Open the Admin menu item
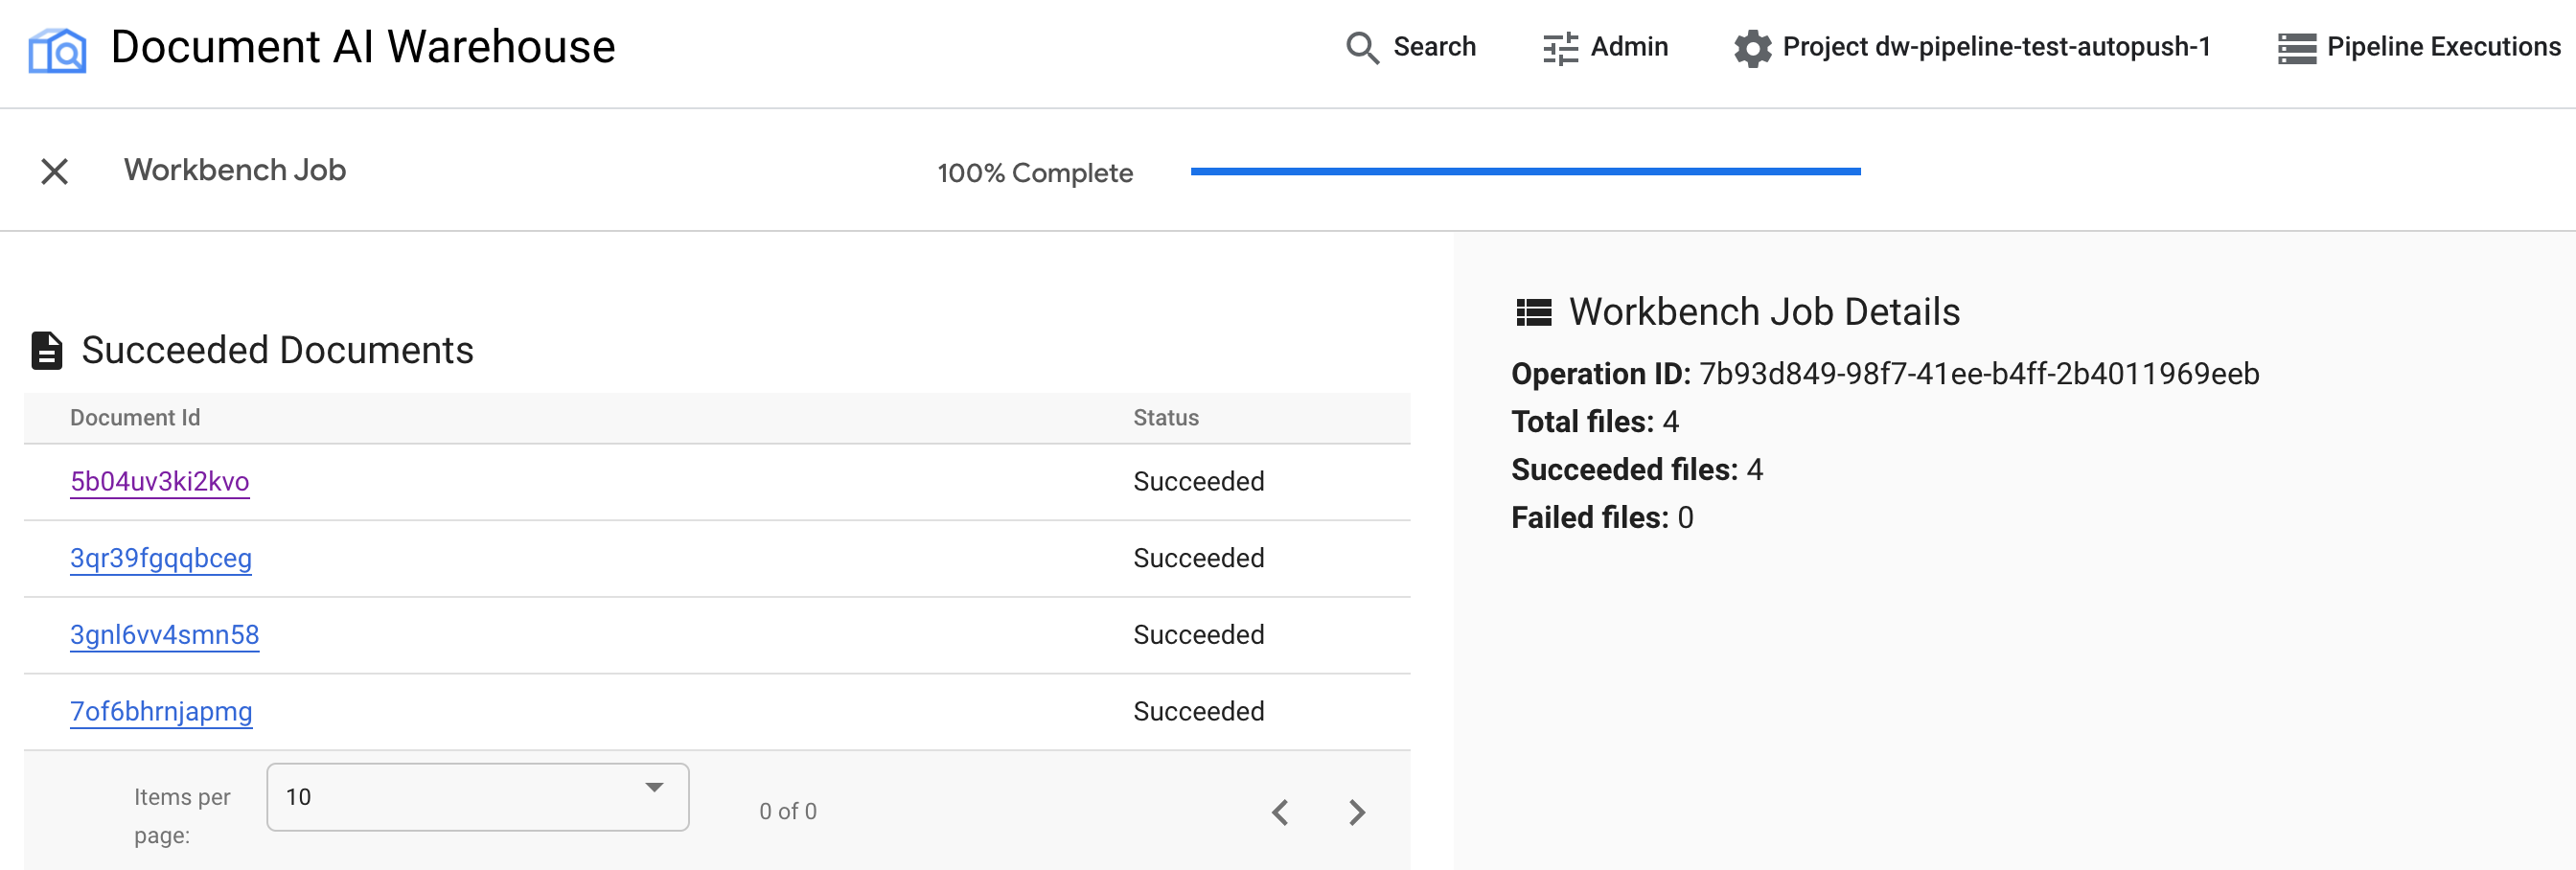This screenshot has width=2576, height=870. (x=1605, y=47)
